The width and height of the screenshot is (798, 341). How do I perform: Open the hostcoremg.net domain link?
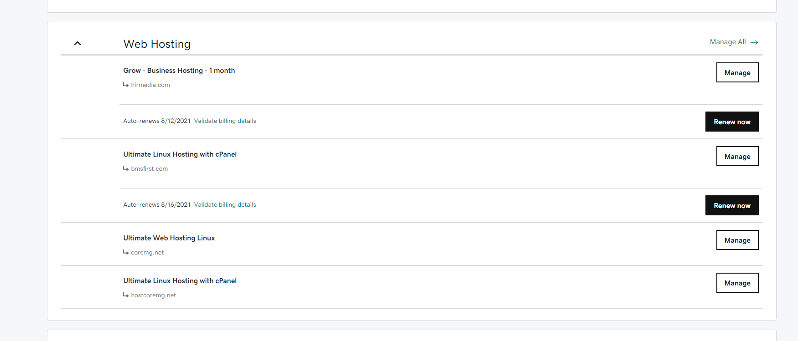[x=153, y=295]
